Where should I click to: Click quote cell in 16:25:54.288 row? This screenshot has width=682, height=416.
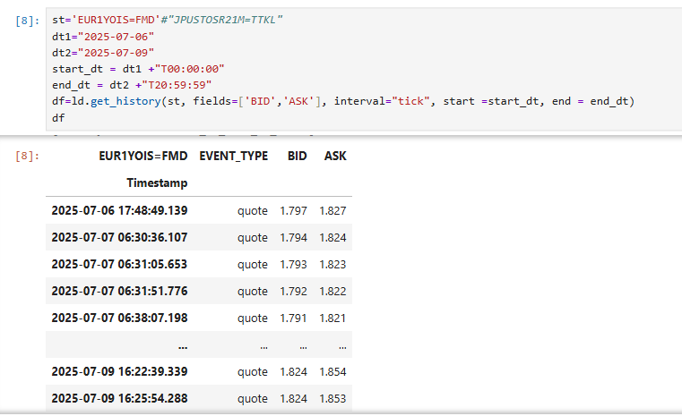252,399
